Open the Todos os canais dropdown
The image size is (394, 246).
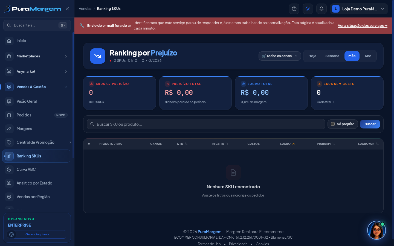coord(280,56)
